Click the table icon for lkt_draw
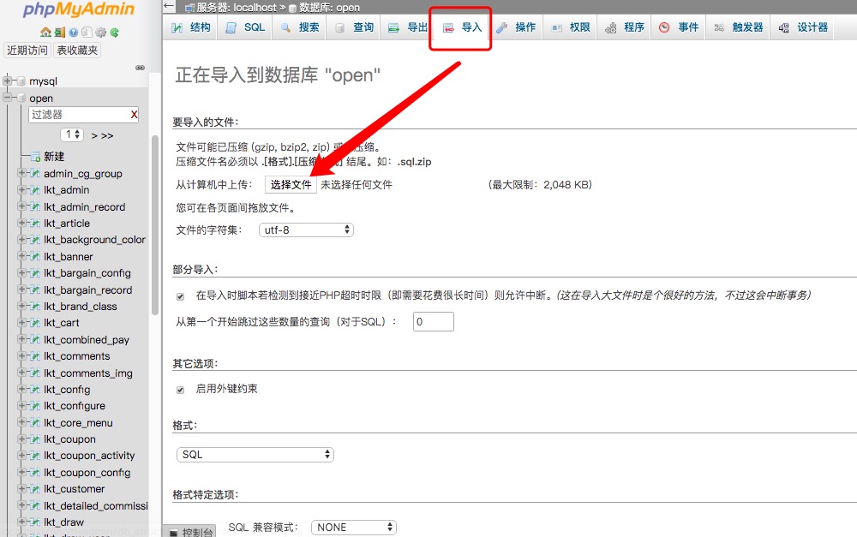The image size is (857, 537). click(x=35, y=522)
